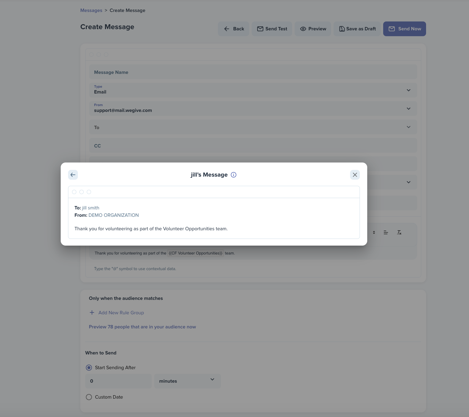Open Preview 78 people in audience link
Image resolution: width=469 pixels, height=417 pixels.
tap(142, 327)
